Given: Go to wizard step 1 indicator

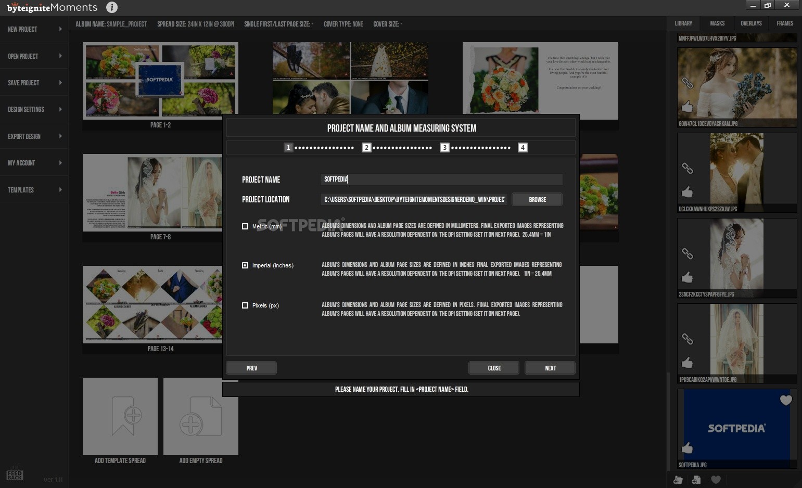Looking at the screenshot, I should (x=288, y=148).
